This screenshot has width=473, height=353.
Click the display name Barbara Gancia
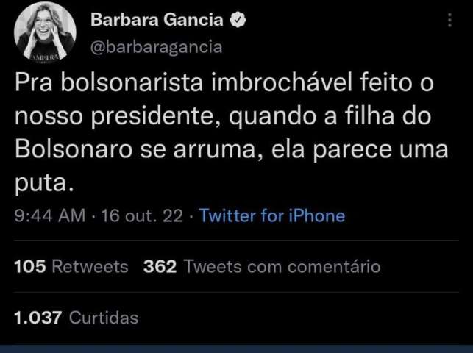pos(157,21)
